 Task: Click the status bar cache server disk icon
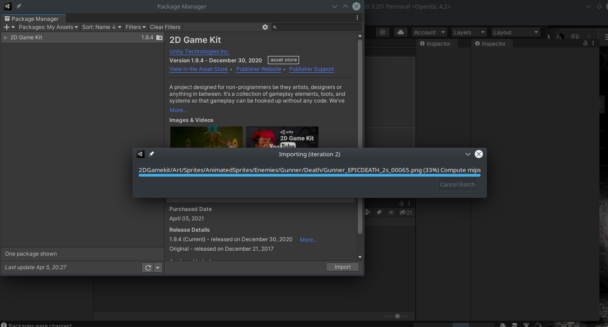[x=514, y=325]
